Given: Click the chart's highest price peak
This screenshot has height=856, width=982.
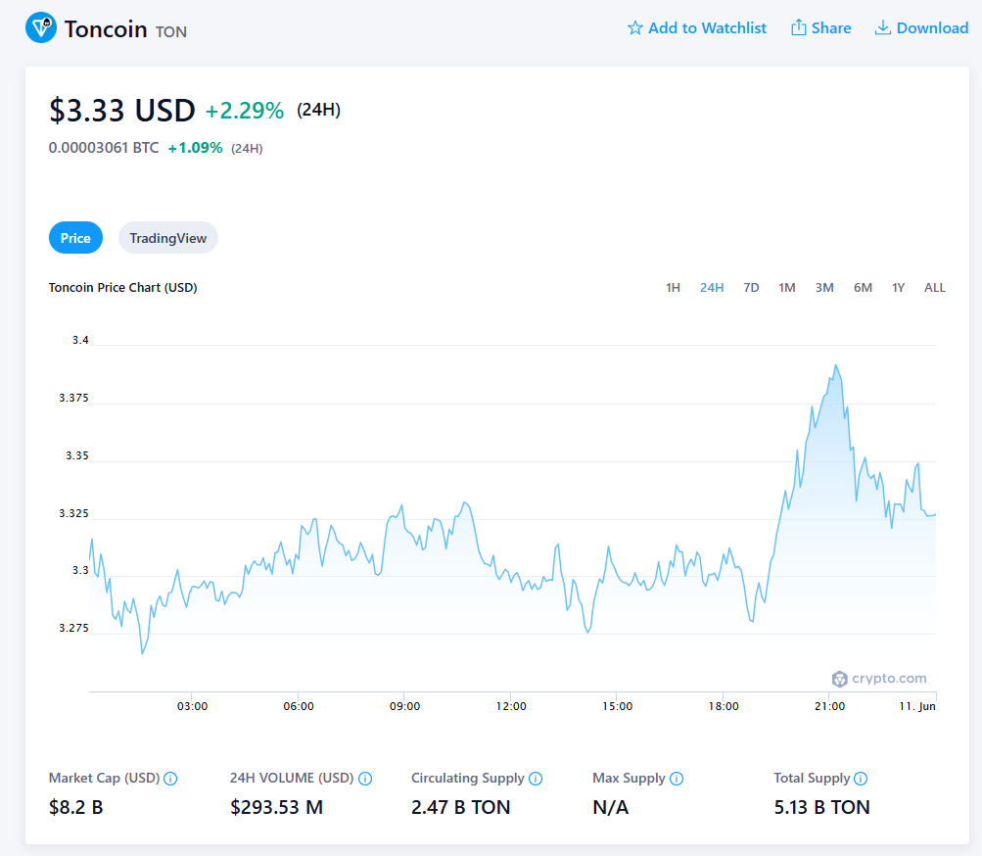Looking at the screenshot, I should coord(835,365).
